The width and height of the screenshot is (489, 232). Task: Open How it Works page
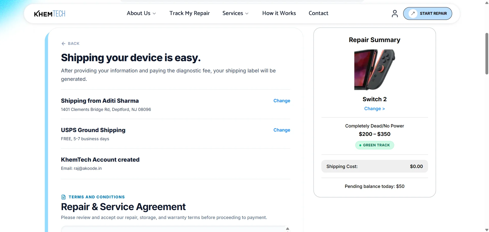click(x=279, y=13)
